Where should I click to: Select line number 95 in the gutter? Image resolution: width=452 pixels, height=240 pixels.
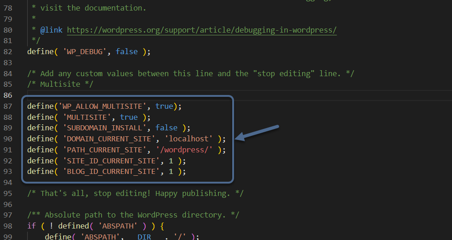[7, 193]
